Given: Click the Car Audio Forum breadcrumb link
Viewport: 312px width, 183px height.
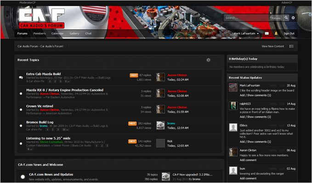Looking at the screenshot, I should click(x=40, y=46).
